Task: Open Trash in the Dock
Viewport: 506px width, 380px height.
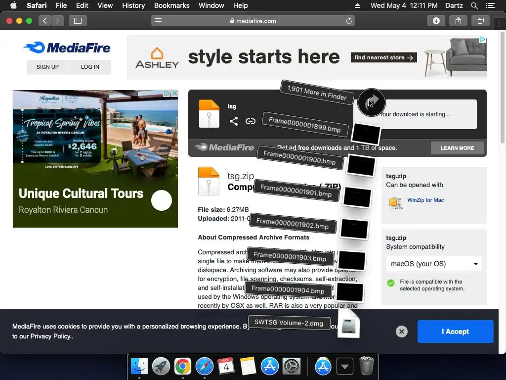Action: pyautogui.click(x=367, y=366)
